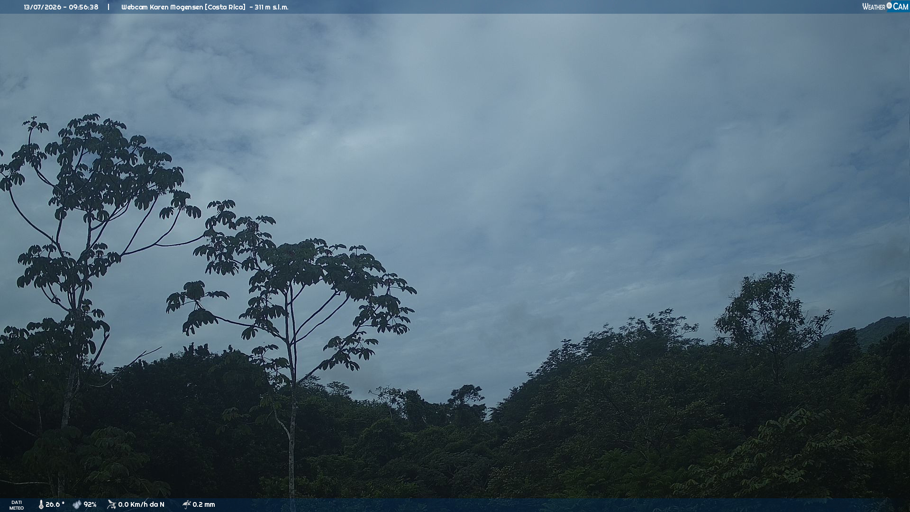Click the rainfall umbrella icon
910x512 pixels.
pos(186,504)
